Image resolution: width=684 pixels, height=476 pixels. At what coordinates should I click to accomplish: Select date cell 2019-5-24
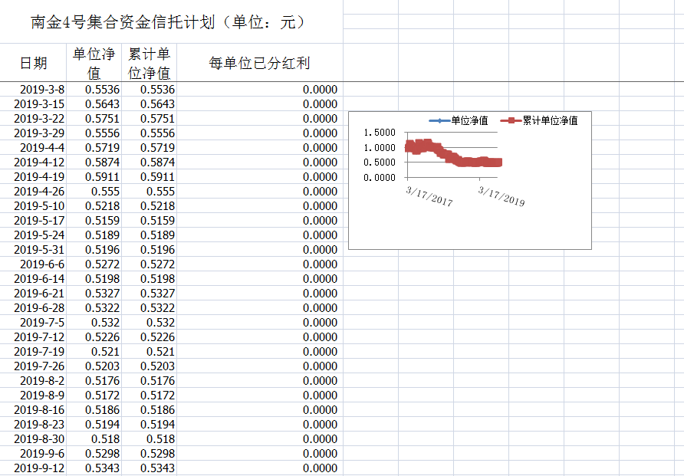click(33, 235)
